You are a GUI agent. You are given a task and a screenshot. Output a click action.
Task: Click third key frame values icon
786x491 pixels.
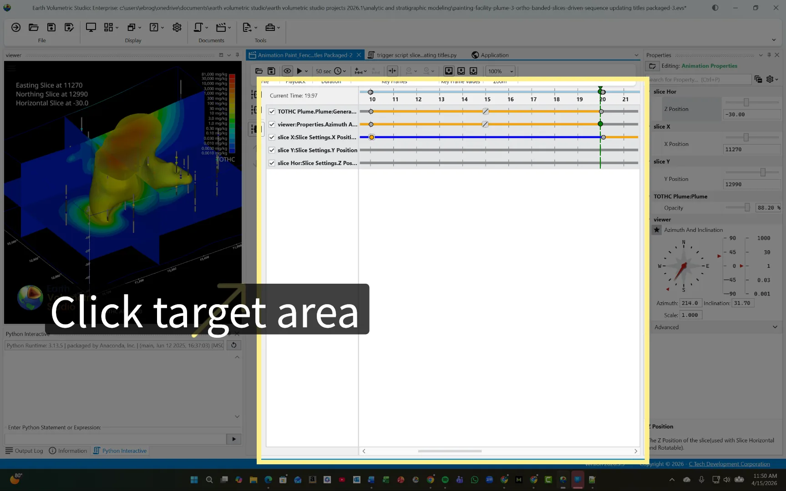click(x=473, y=71)
